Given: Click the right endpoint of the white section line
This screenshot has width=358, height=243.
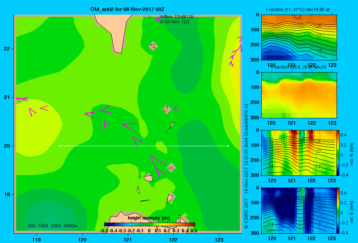Looking at the screenshot, I should 228,146.
